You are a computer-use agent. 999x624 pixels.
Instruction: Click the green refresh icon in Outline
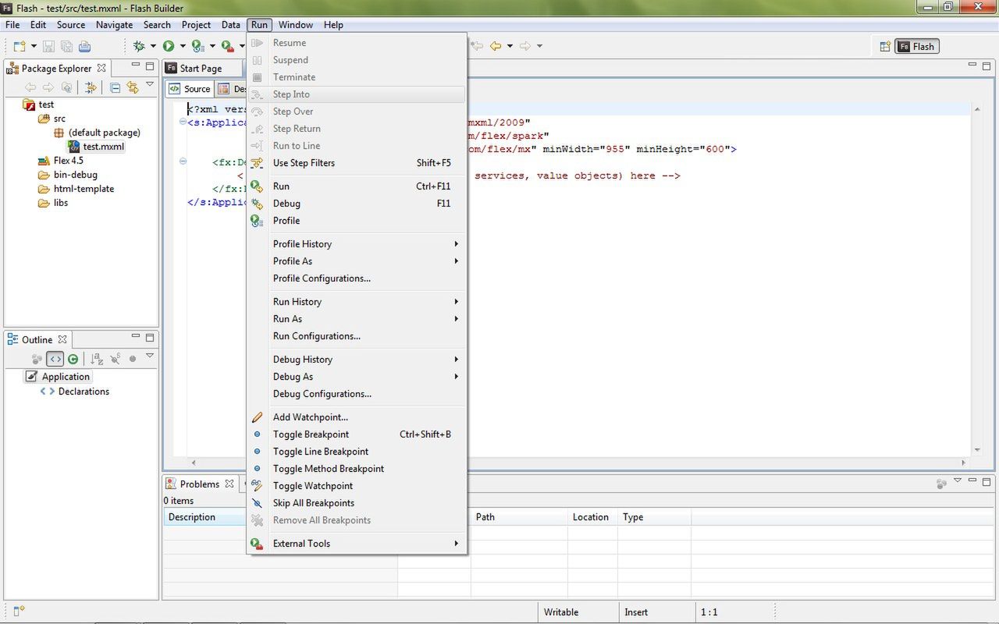73,359
